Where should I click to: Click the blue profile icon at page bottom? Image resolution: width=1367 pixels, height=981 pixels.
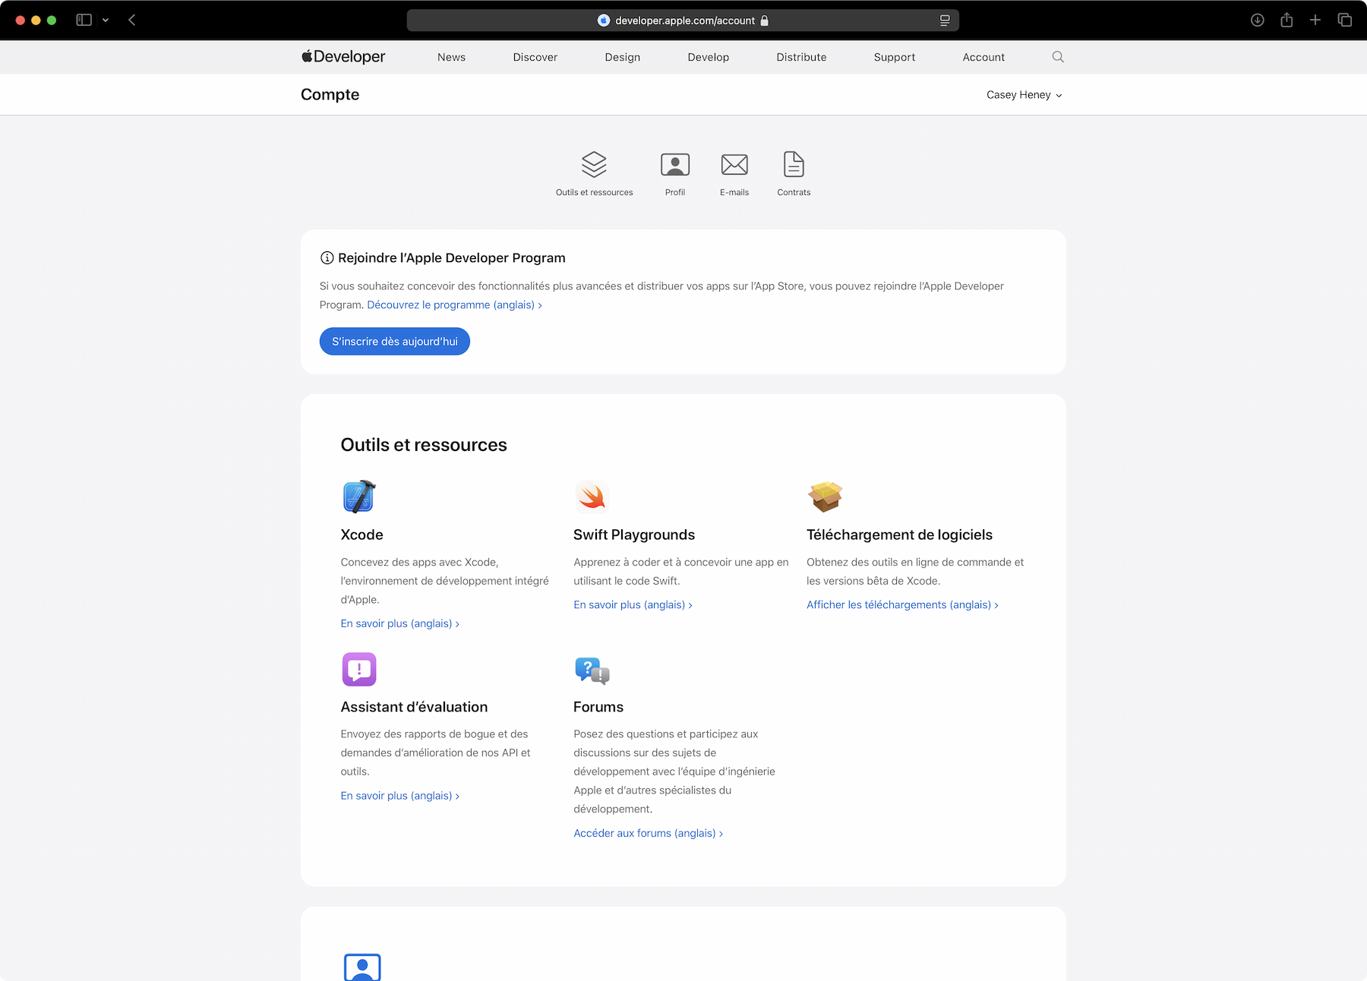coord(362,967)
